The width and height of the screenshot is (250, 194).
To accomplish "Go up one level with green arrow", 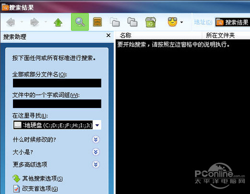I will pyautogui.click(x=58, y=22).
